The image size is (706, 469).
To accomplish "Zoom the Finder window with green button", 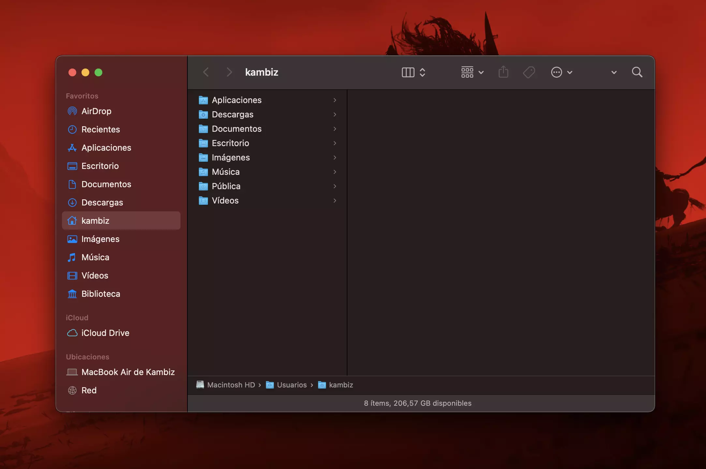I will pyautogui.click(x=98, y=72).
